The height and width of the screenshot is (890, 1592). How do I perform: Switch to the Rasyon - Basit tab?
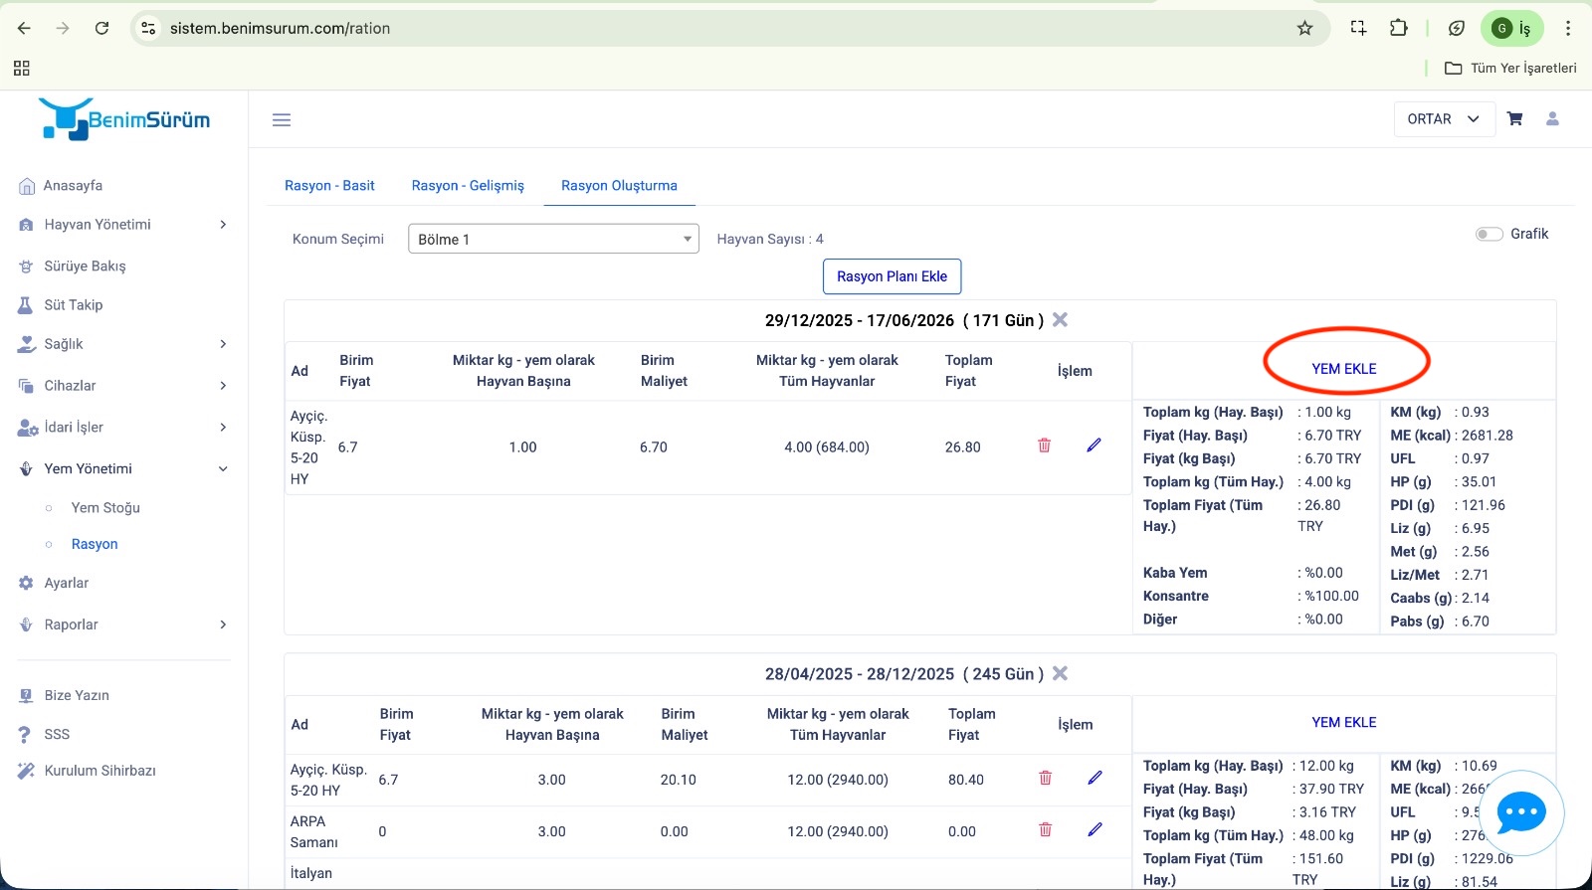point(329,186)
